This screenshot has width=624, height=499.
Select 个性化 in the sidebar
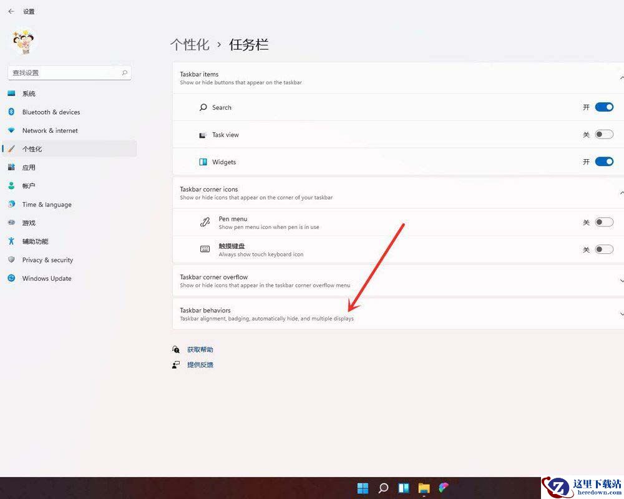70,149
